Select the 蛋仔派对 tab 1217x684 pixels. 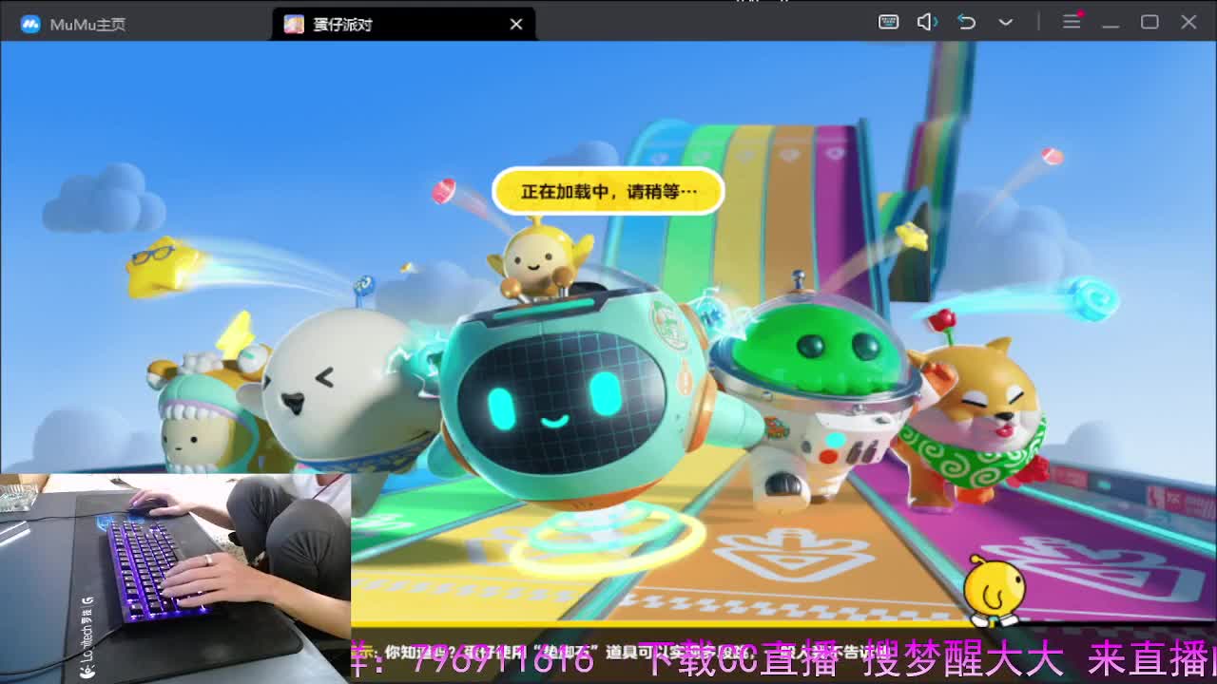404,24
